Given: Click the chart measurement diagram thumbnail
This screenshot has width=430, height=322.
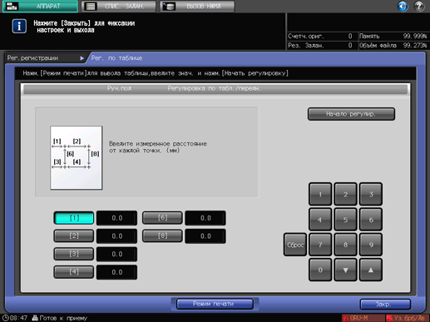Looking at the screenshot, I should [77, 158].
